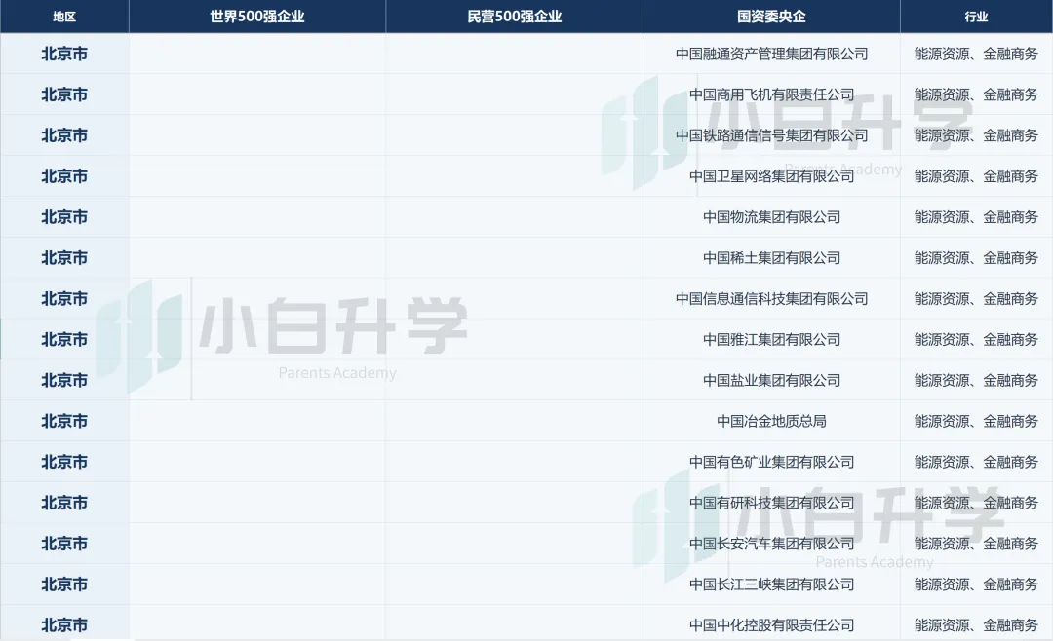Viewport: 1053px width, 641px height.
Task: Click 能源资源、金融商务 in the 中国稀土集团 row
Action: point(976,258)
